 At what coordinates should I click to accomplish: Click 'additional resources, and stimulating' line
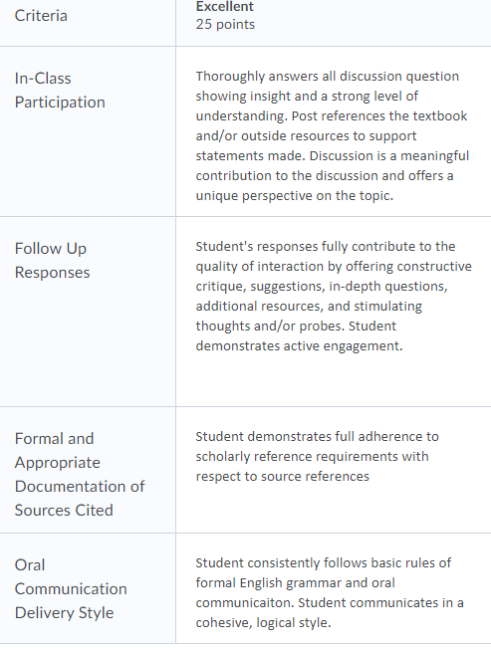click(309, 306)
